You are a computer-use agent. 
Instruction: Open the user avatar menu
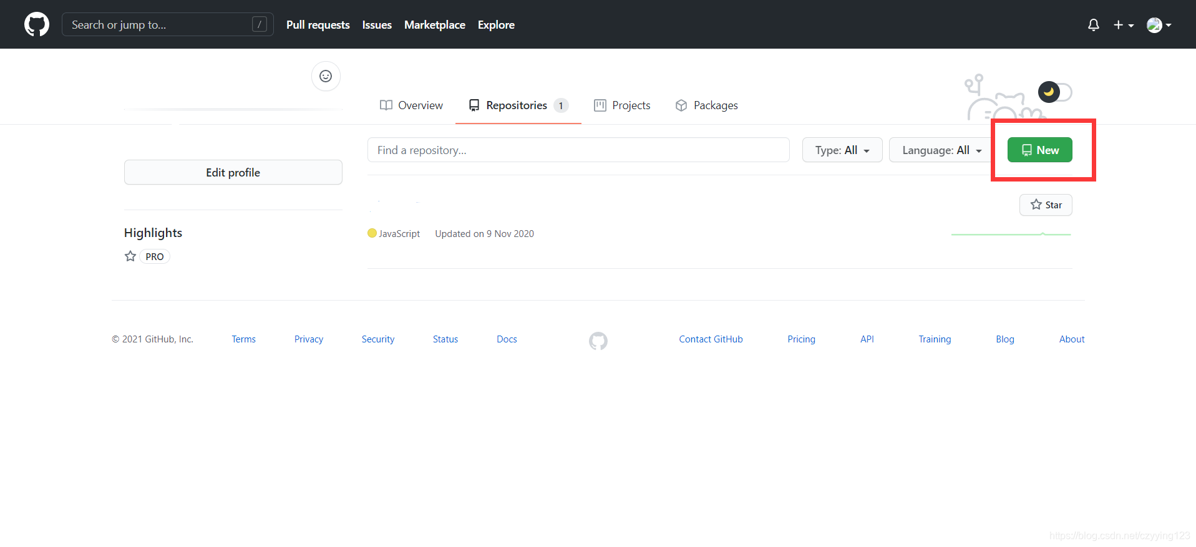tap(1159, 25)
